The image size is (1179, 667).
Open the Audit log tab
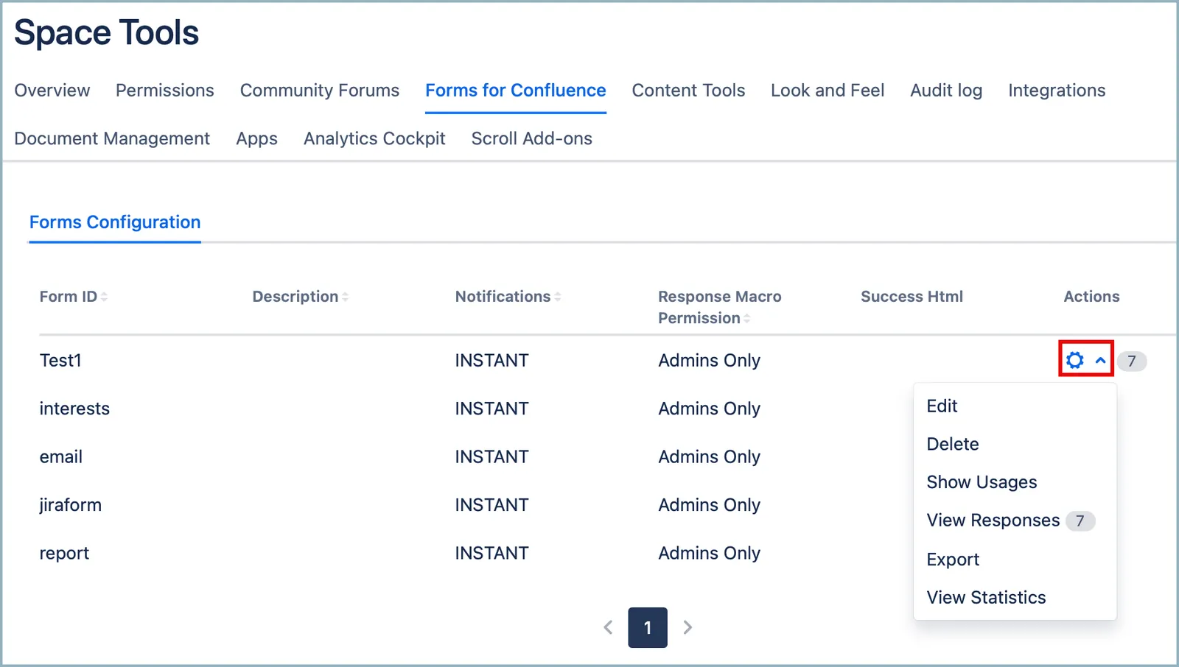pos(946,91)
